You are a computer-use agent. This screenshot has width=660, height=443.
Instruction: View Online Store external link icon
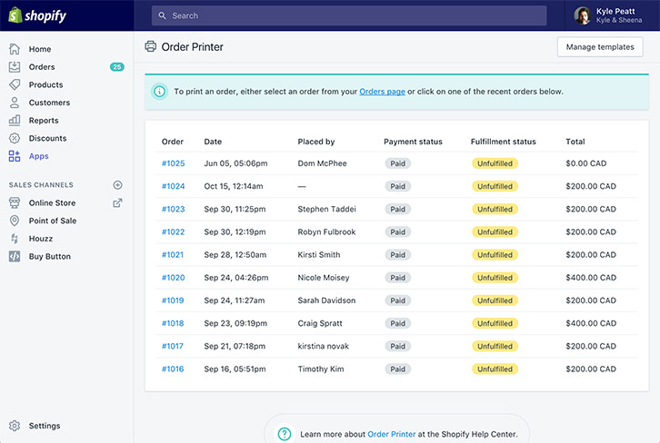click(x=118, y=203)
